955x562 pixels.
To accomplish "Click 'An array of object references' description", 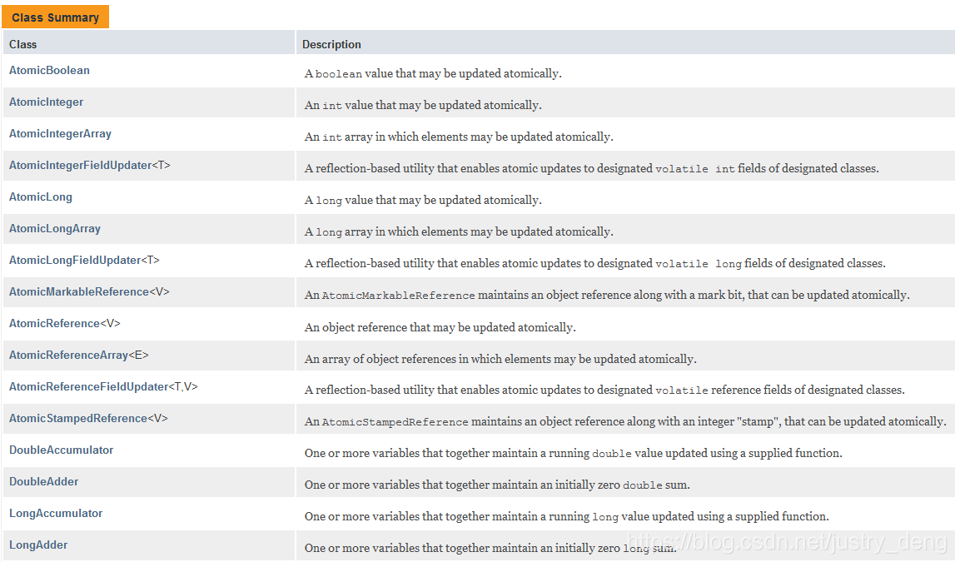I will tap(500, 359).
